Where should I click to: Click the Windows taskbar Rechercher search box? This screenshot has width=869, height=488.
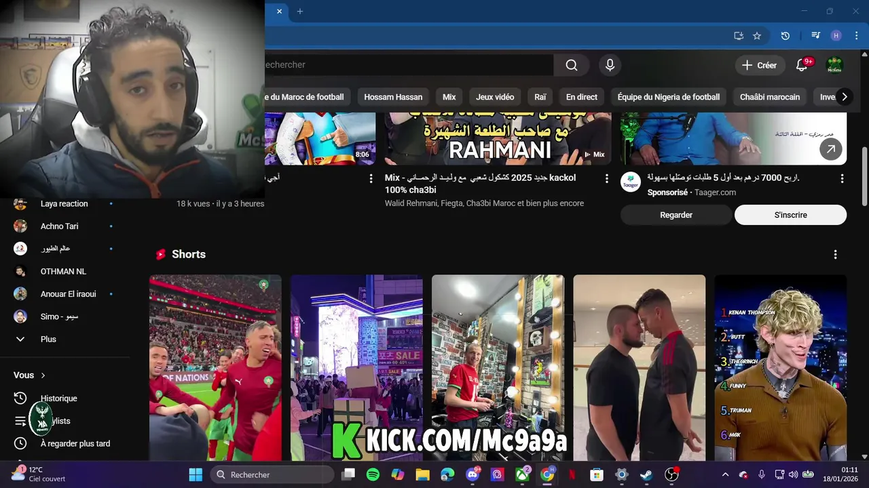tap(271, 474)
